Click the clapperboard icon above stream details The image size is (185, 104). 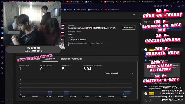(134, 15)
